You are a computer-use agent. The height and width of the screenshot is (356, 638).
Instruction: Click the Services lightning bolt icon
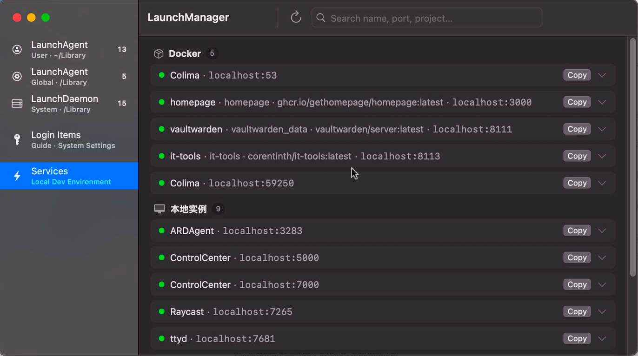[17, 176]
